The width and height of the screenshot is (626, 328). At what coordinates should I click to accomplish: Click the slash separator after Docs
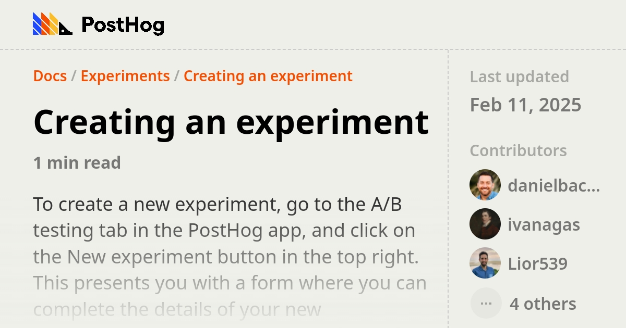click(x=74, y=76)
